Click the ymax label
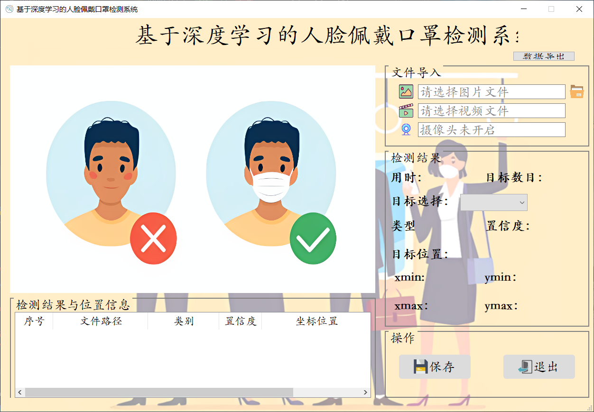 (501, 306)
